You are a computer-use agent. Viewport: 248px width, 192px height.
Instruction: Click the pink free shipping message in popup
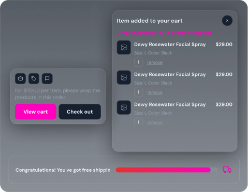(164, 33)
